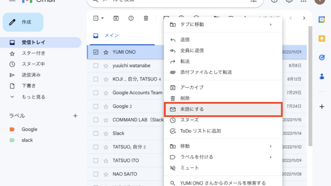Star the KOJI email thread
Viewport: 331px width, 186px height.
(106, 79)
